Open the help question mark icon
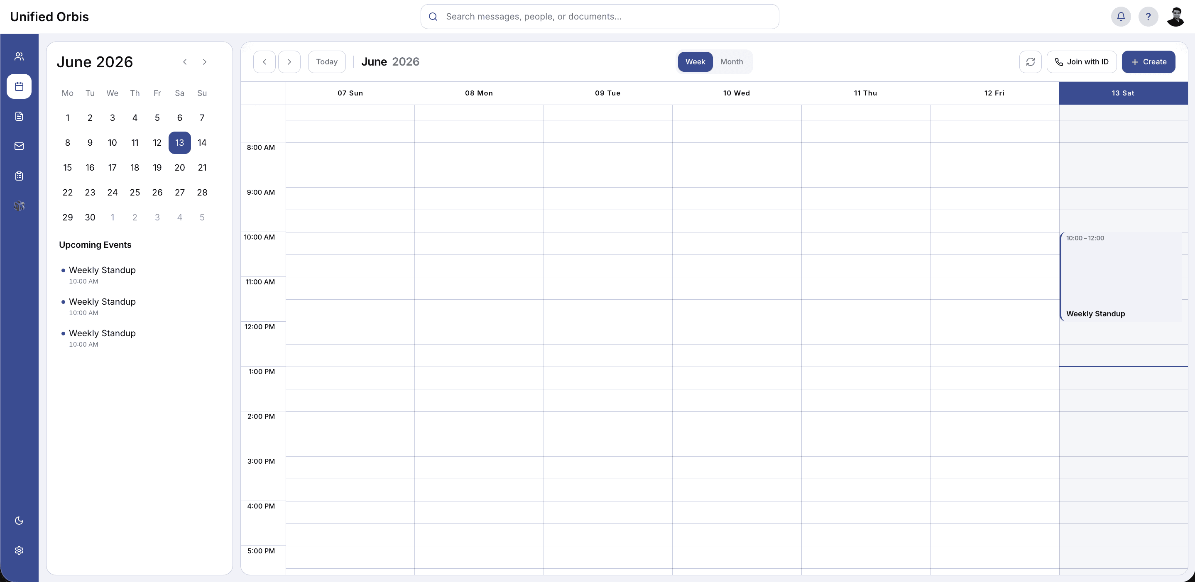Image resolution: width=1195 pixels, height=582 pixels. [x=1148, y=17]
